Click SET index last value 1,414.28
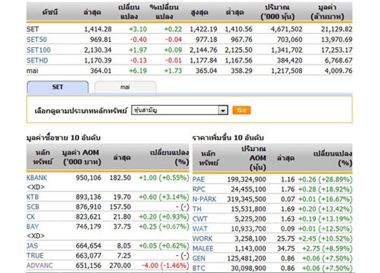 (x=98, y=29)
